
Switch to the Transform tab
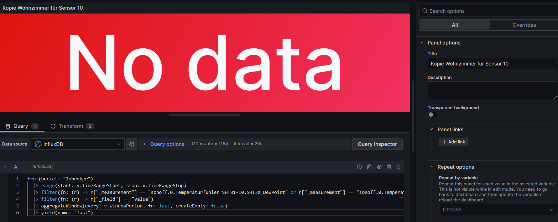[x=72, y=126]
